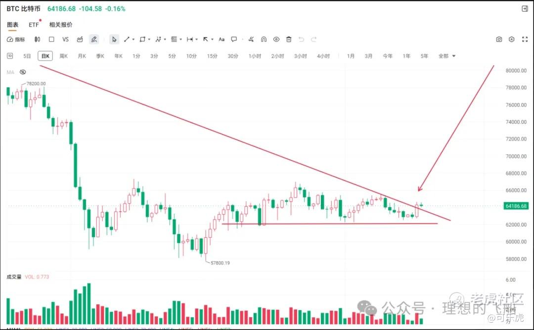Toggle the pencil drawing mode button
The height and width of the screenshot is (330, 534).
(x=93, y=39)
